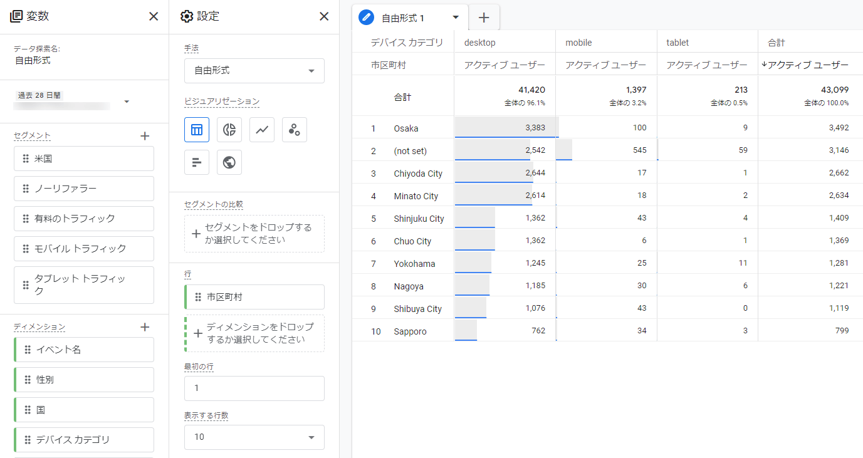
Task: Close the 設定 panel
Action: (324, 17)
